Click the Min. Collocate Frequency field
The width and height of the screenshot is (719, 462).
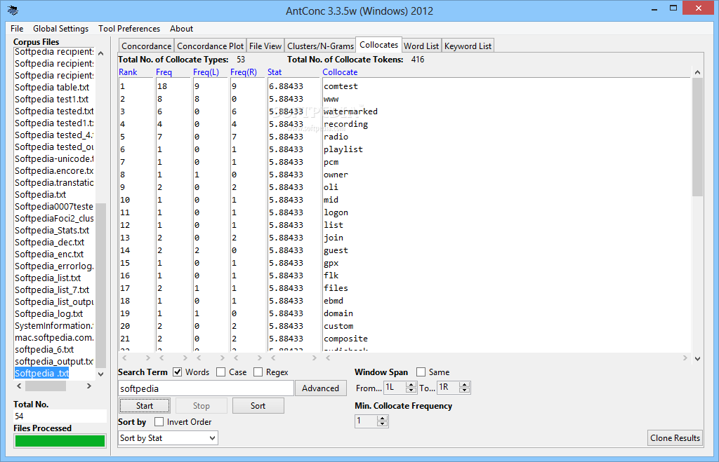coord(367,421)
